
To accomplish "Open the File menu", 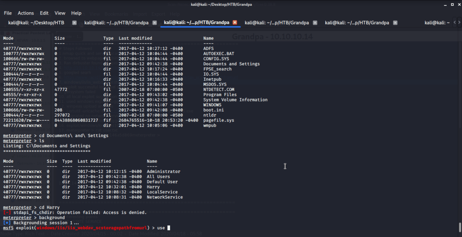I will [8, 13].
